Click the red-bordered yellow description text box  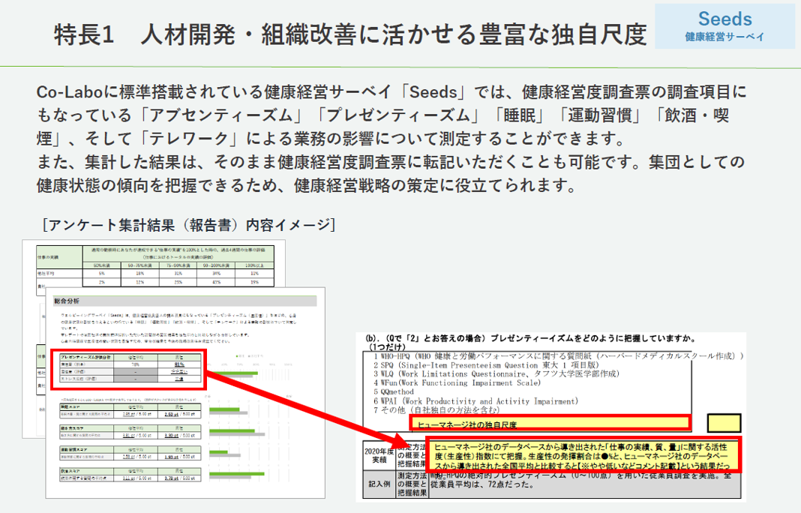point(583,455)
